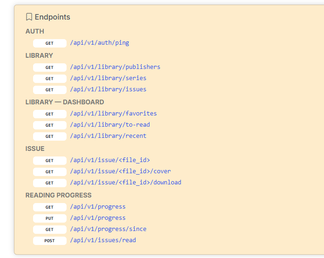Open the /api/v1/auth/ping endpoint link

click(x=100, y=43)
